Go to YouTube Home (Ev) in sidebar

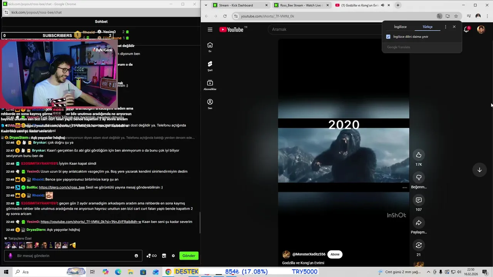(210, 47)
